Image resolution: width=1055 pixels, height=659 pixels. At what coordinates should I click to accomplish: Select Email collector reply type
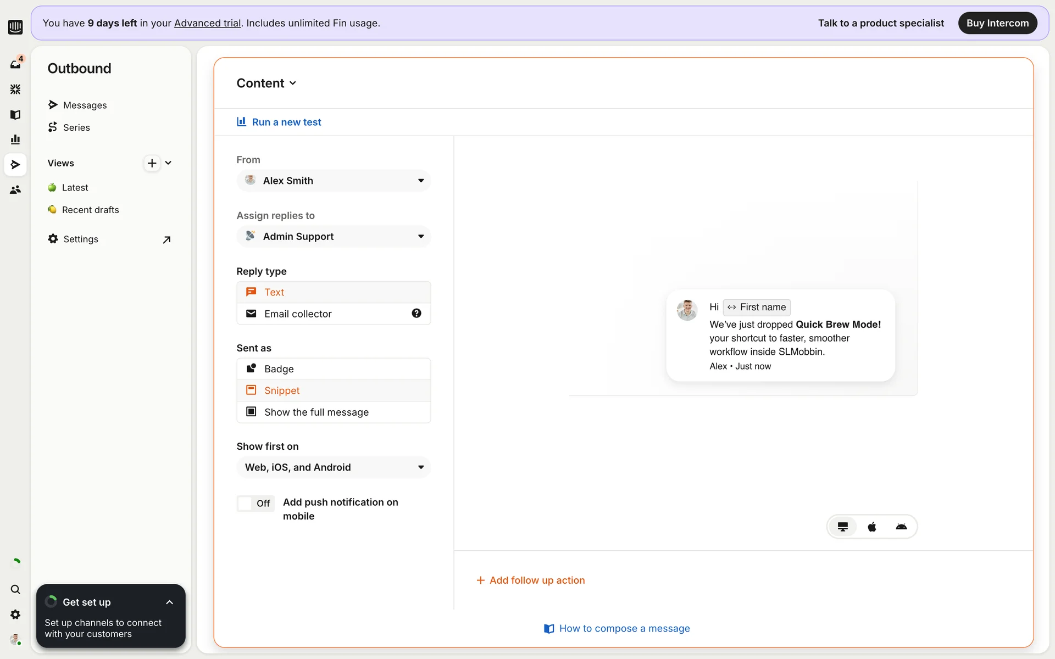[324, 314]
